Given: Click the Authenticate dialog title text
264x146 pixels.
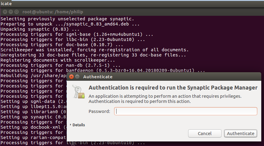Looking at the screenshot, I should pos(98,77).
